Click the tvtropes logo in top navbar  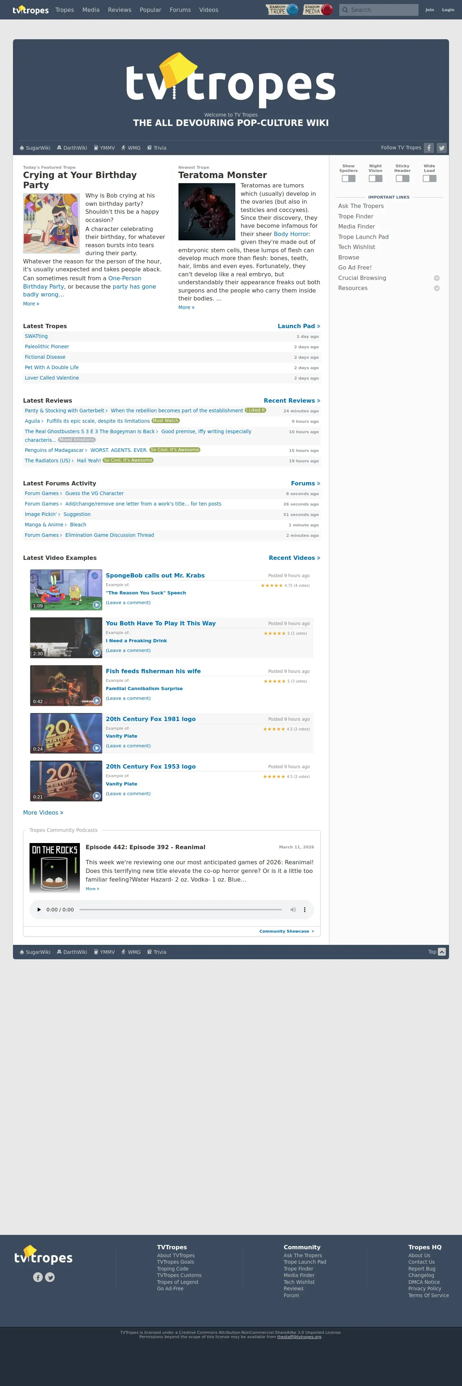pyautogui.click(x=31, y=10)
